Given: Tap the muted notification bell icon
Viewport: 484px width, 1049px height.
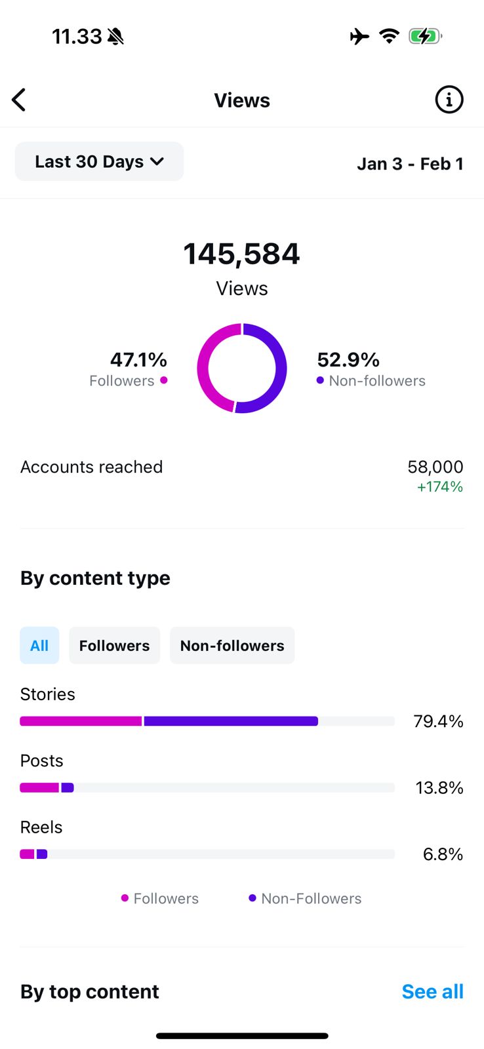Looking at the screenshot, I should (x=115, y=37).
